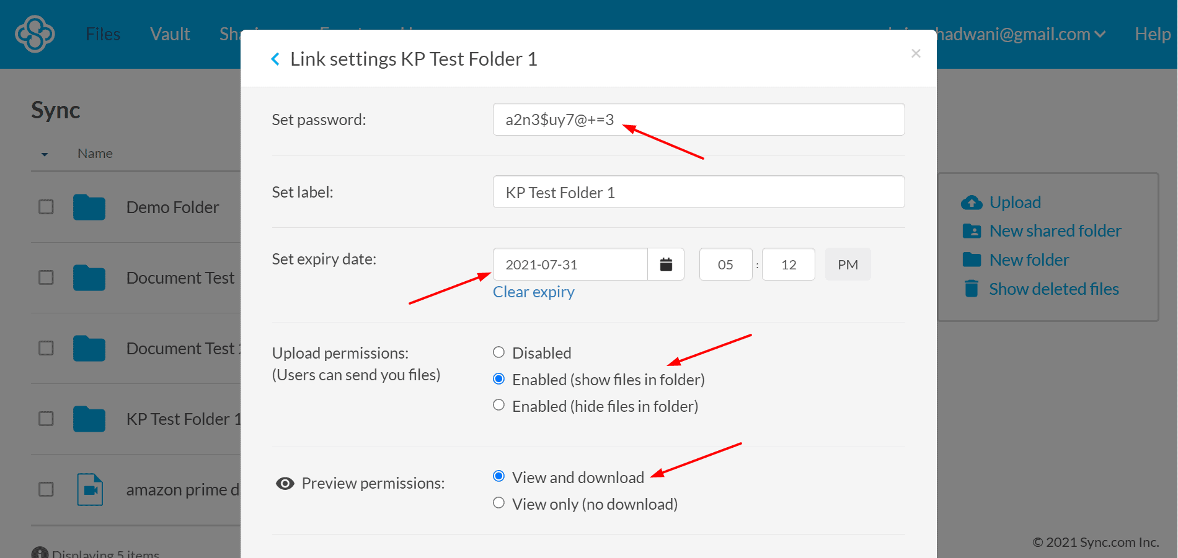The height and width of the screenshot is (558, 1178).
Task: Toggle the PM time period selector
Action: pyautogui.click(x=848, y=264)
